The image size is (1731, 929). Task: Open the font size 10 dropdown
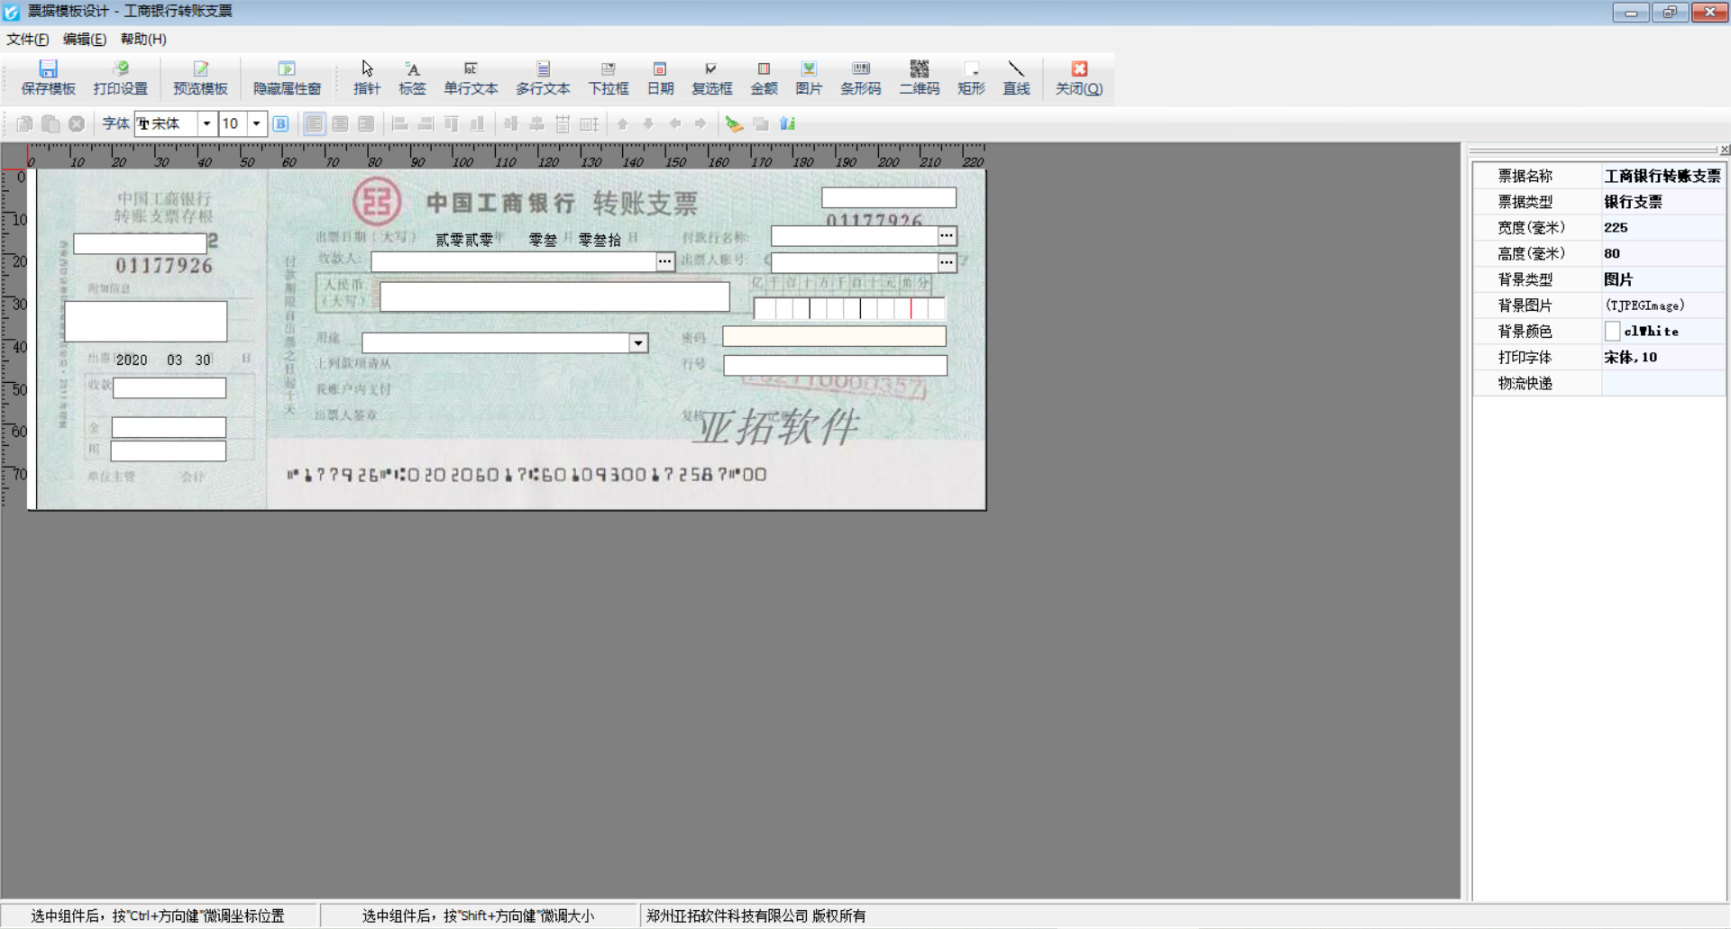(x=256, y=123)
